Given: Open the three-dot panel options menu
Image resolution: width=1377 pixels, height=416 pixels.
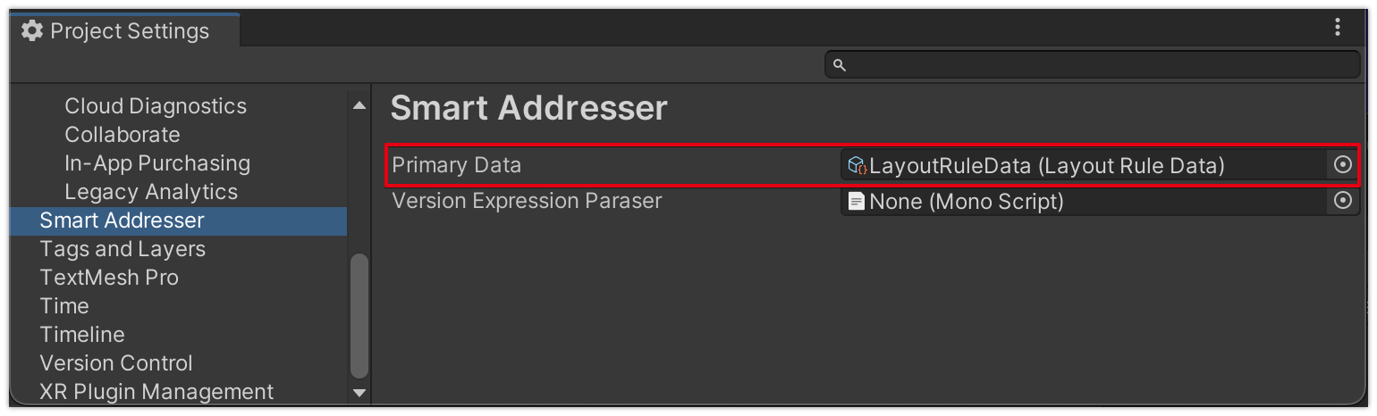Looking at the screenshot, I should tap(1338, 28).
